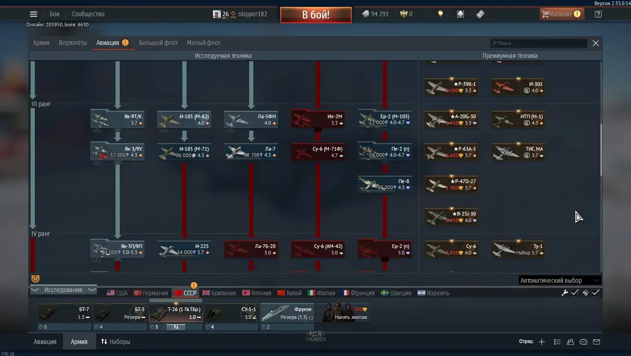Select the Израиль flag nation
The height and width of the screenshot is (356, 631).
coord(433,293)
